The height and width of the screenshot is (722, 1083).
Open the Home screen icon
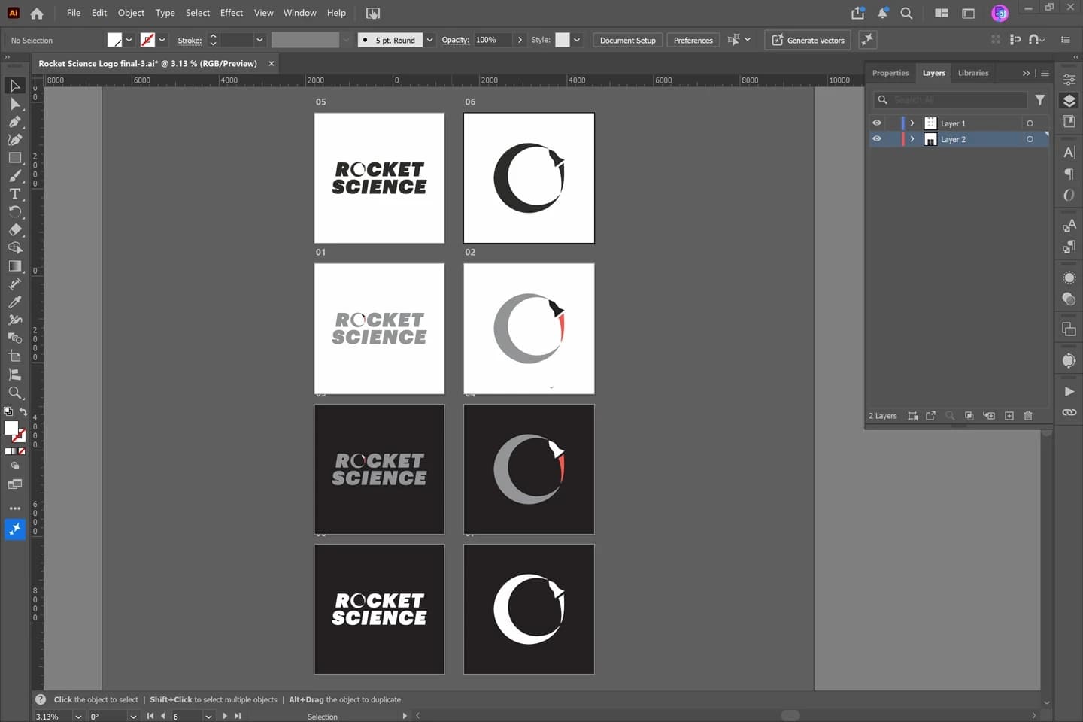click(37, 13)
